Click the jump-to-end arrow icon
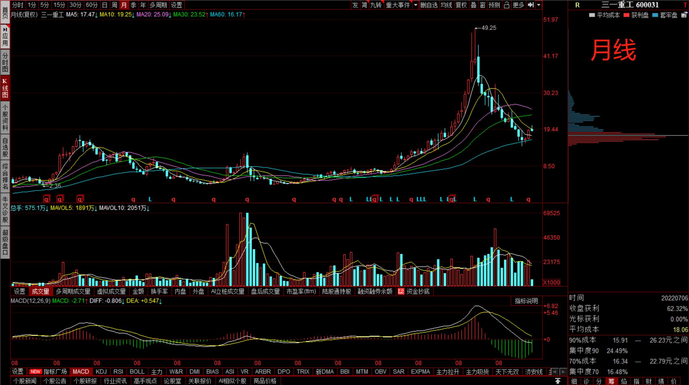 pos(530,5)
